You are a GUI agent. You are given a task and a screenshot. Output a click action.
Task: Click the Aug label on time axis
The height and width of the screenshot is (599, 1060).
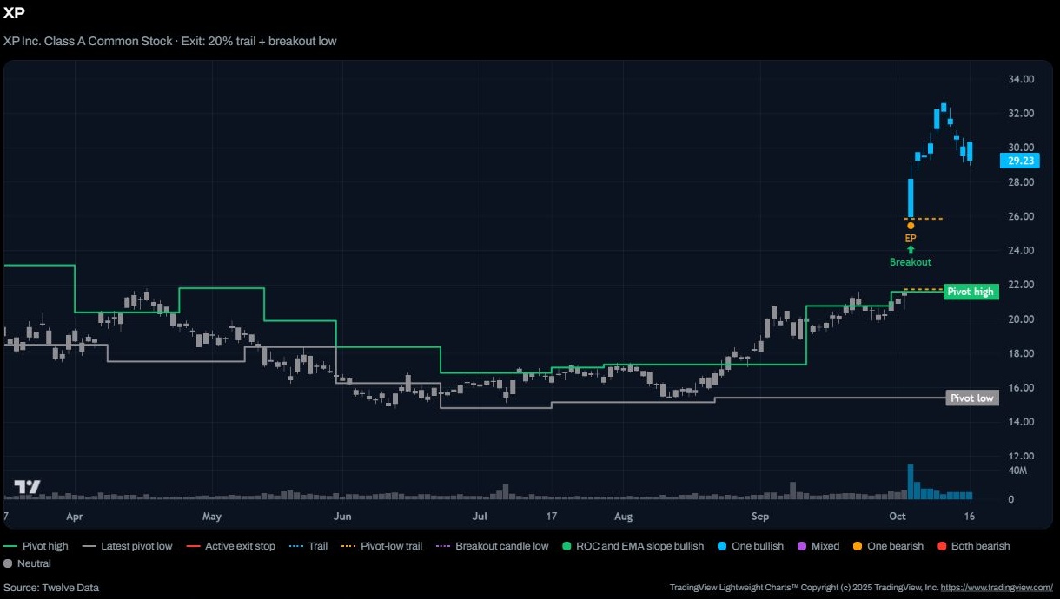pyautogui.click(x=623, y=517)
